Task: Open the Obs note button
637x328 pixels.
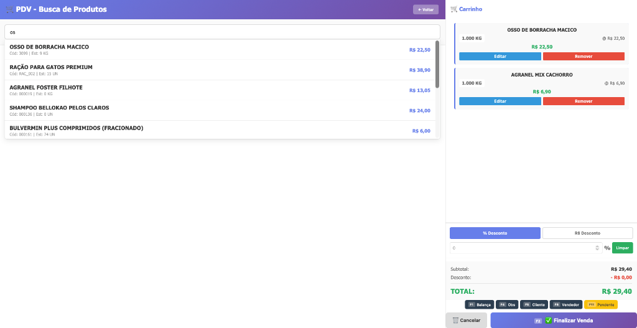Action: (506, 304)
